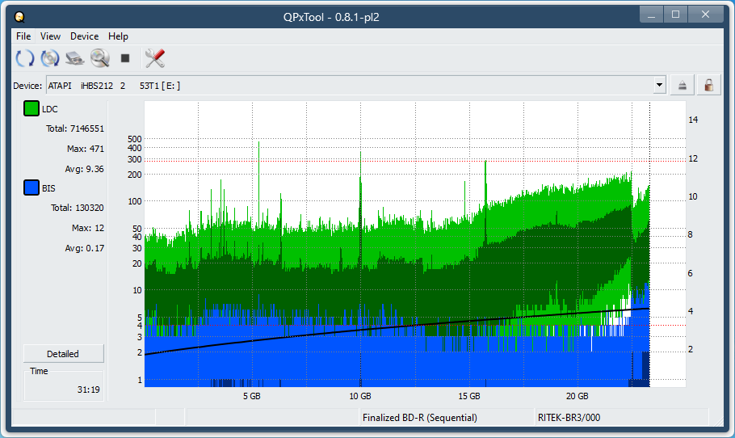Maximize the QPxTool window
The image size is (735, 438).
tap(675, 15)
